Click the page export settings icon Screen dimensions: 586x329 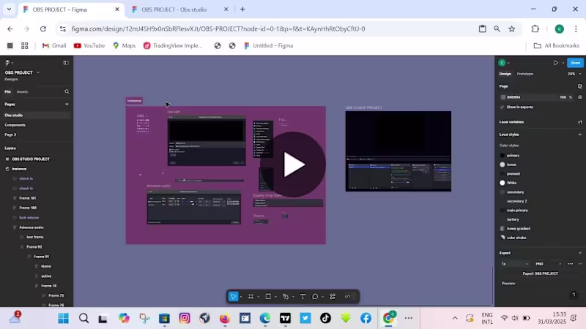(x=580, y=86)
